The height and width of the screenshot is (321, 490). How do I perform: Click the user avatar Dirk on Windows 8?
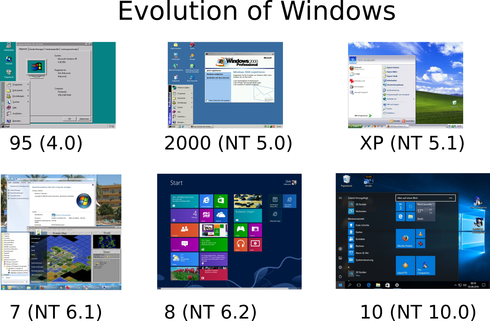click(x=294, y=182)
